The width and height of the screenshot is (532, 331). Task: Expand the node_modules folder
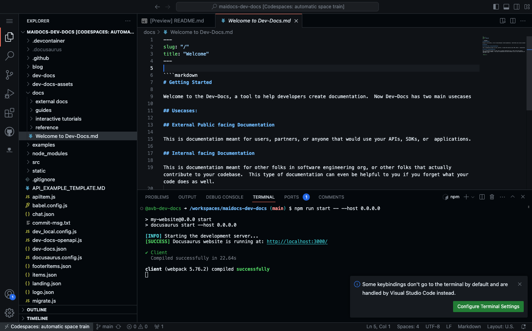[x=50, y=153]
